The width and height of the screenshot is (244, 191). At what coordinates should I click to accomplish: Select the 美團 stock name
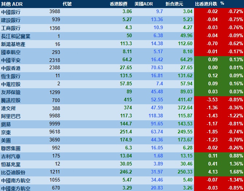point(6,140)
